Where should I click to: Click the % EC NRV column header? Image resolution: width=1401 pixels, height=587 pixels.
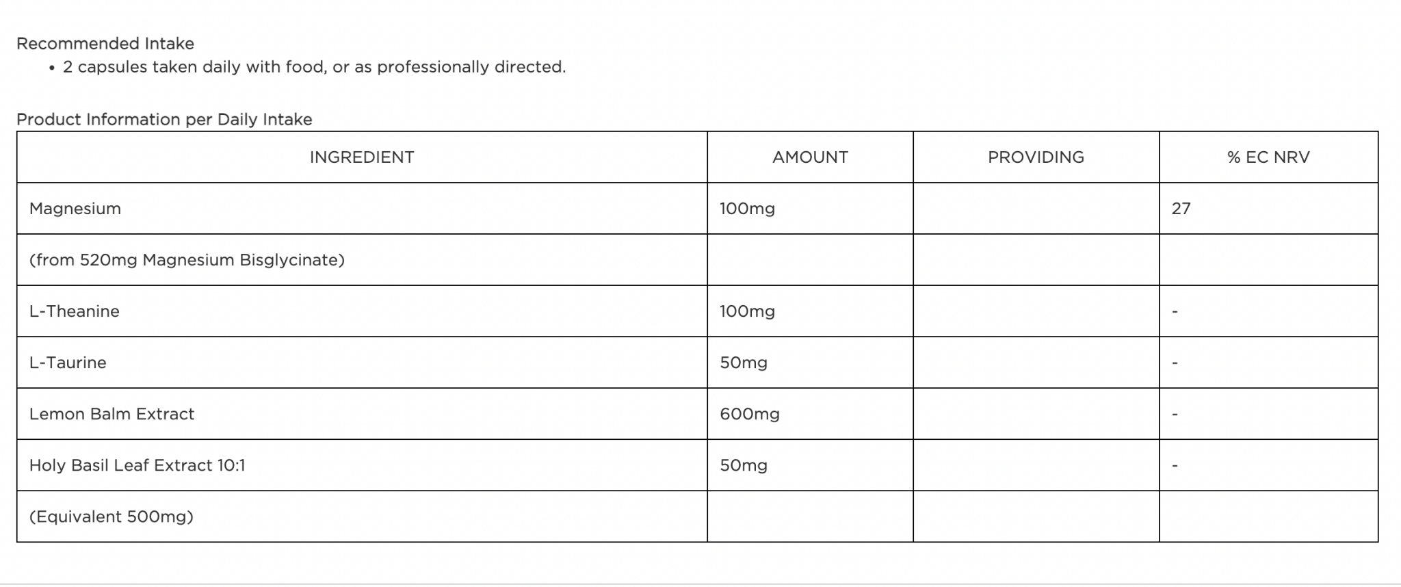(x=1268, y=157)
